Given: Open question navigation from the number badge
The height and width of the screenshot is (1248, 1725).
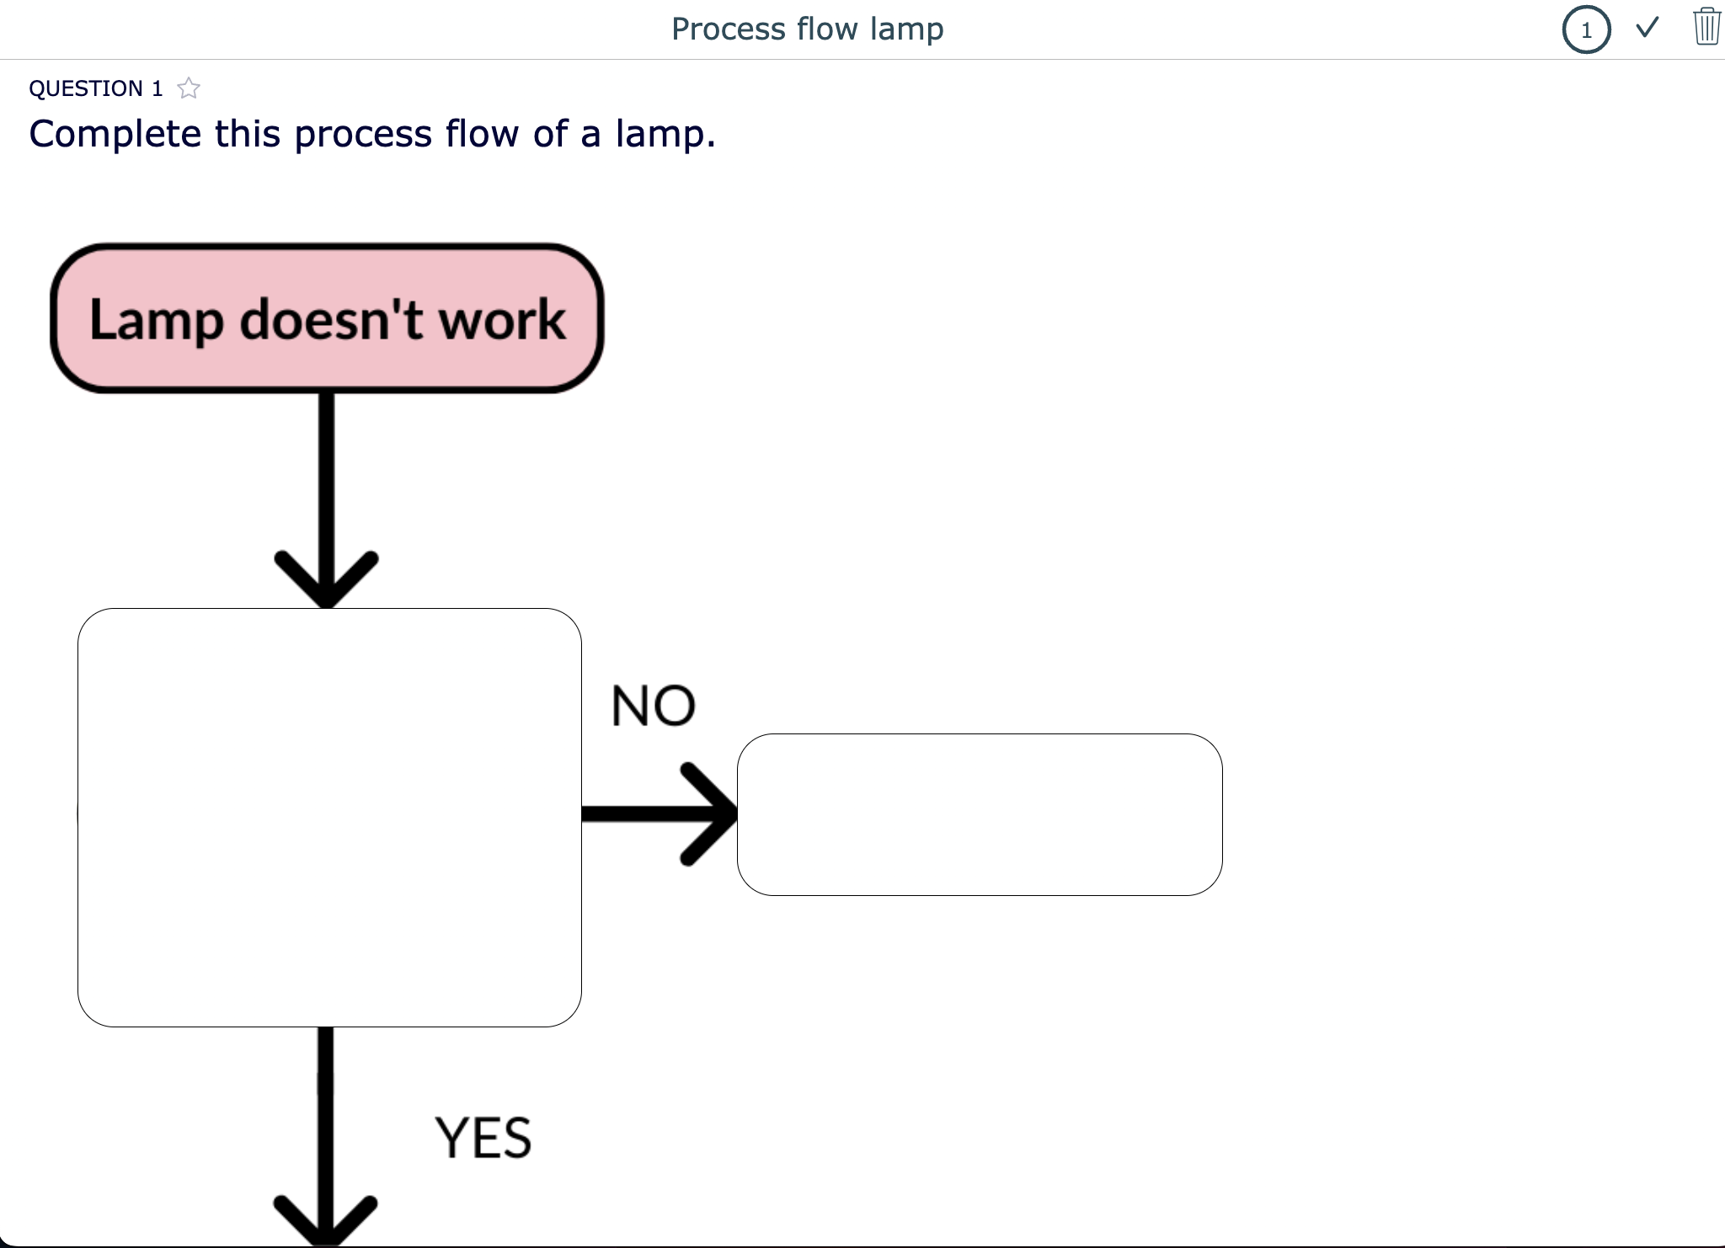Looking at the screenshot, I should coord(1586,30).
